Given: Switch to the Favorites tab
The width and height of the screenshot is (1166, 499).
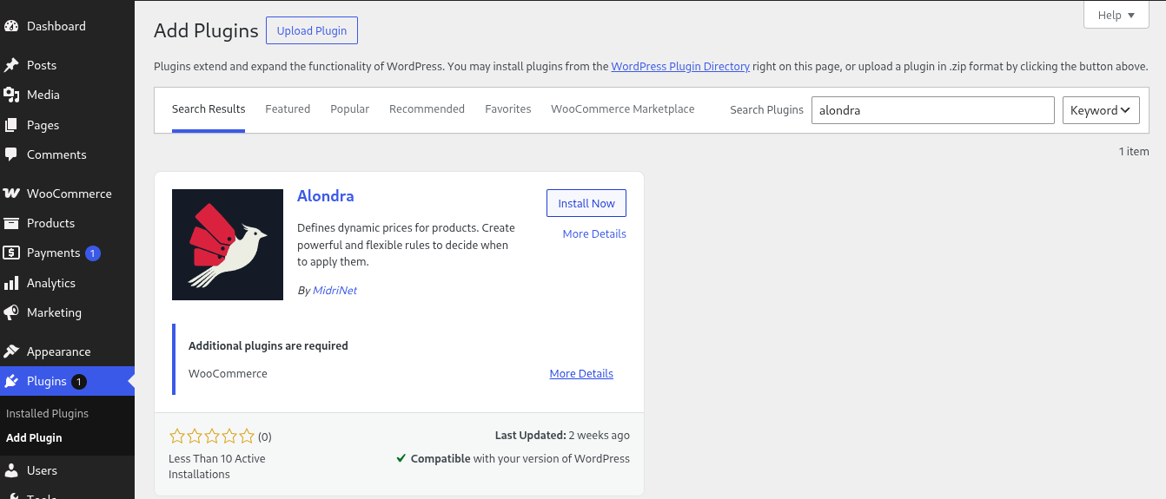Looking at the screenshot, I should [x=508, y=109].
